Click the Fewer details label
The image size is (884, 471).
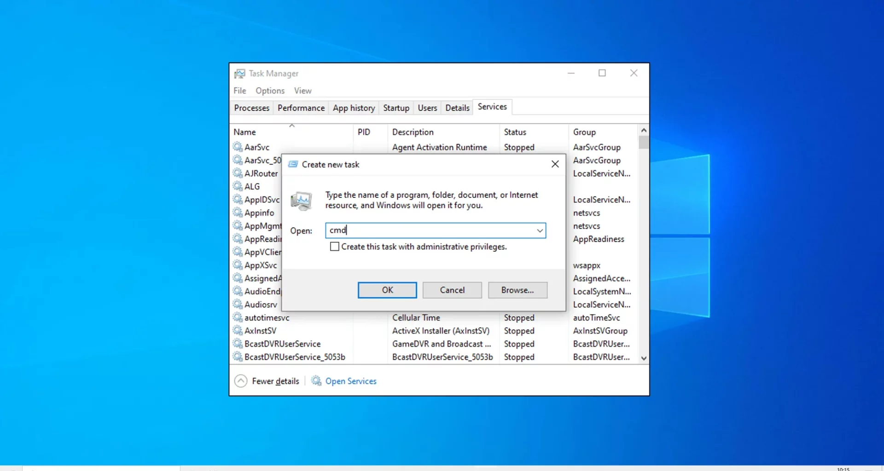pos(275,381)
